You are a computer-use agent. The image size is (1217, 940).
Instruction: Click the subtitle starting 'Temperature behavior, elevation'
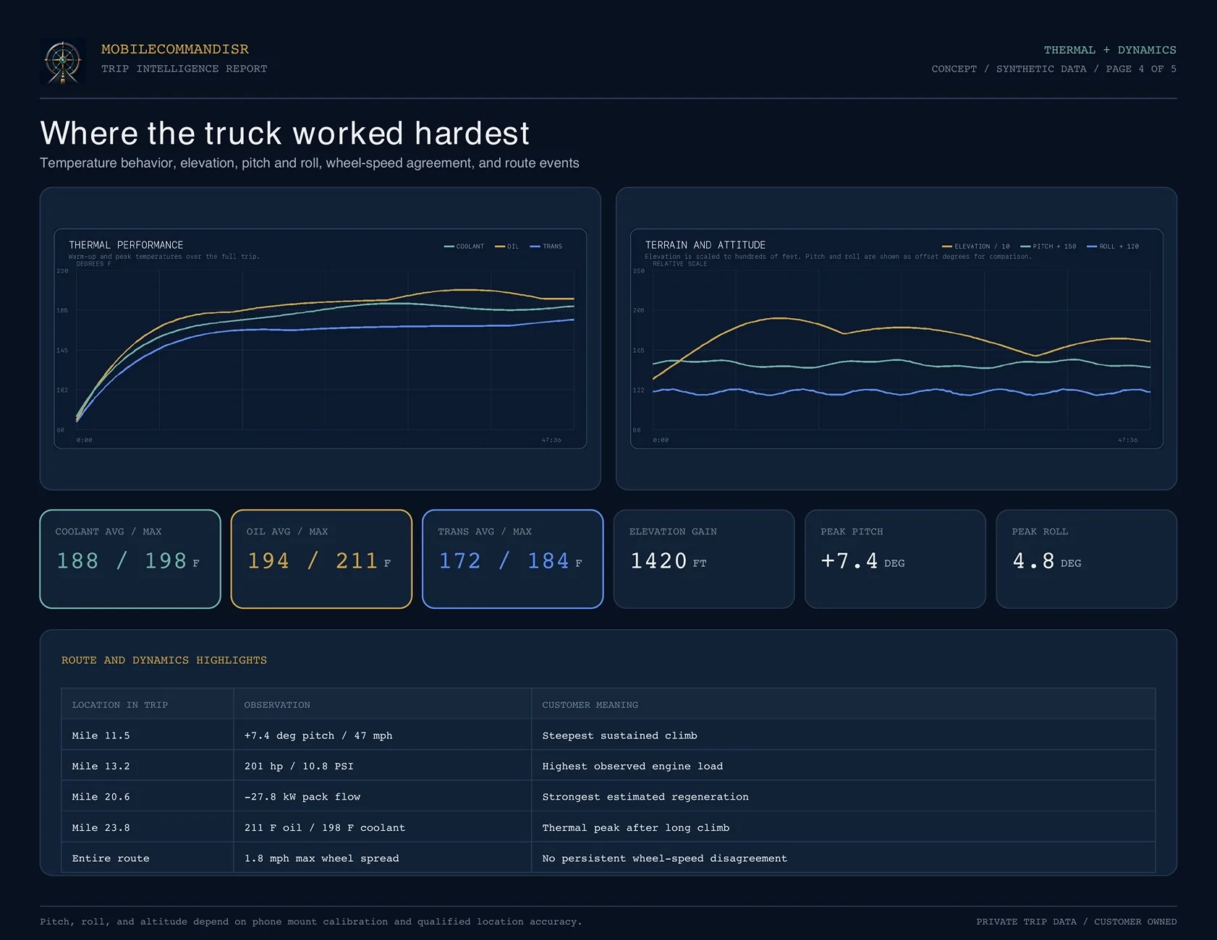click(310, 163)
